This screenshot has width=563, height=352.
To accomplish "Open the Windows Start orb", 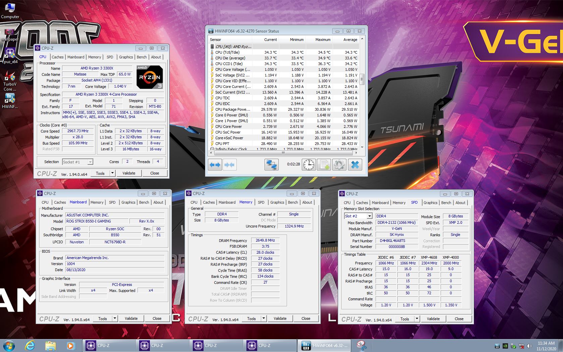I will click(9, 345).
